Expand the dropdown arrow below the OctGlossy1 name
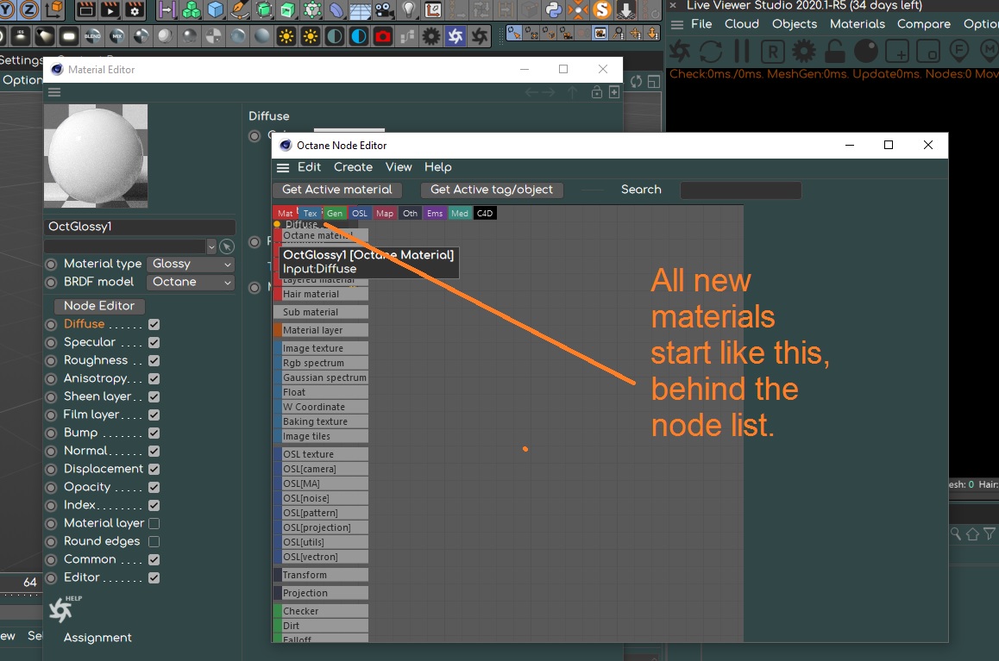 (x=211, y=246)
